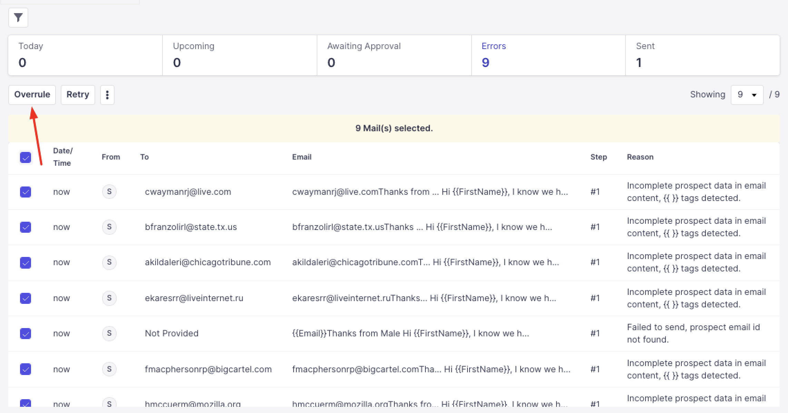Deselect the fmacphersonrp@bigcartel.com row checkbox

[26, 369]
